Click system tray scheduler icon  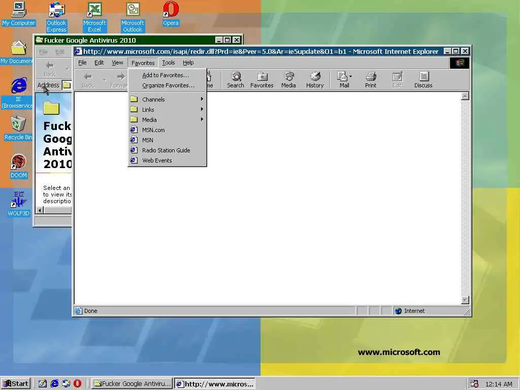click(x=474, y=384)
